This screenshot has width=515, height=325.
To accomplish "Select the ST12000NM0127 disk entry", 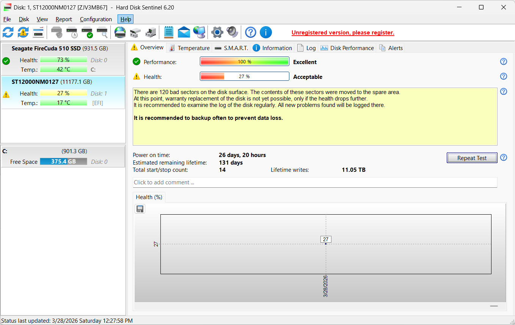I will tap(63, 93).
